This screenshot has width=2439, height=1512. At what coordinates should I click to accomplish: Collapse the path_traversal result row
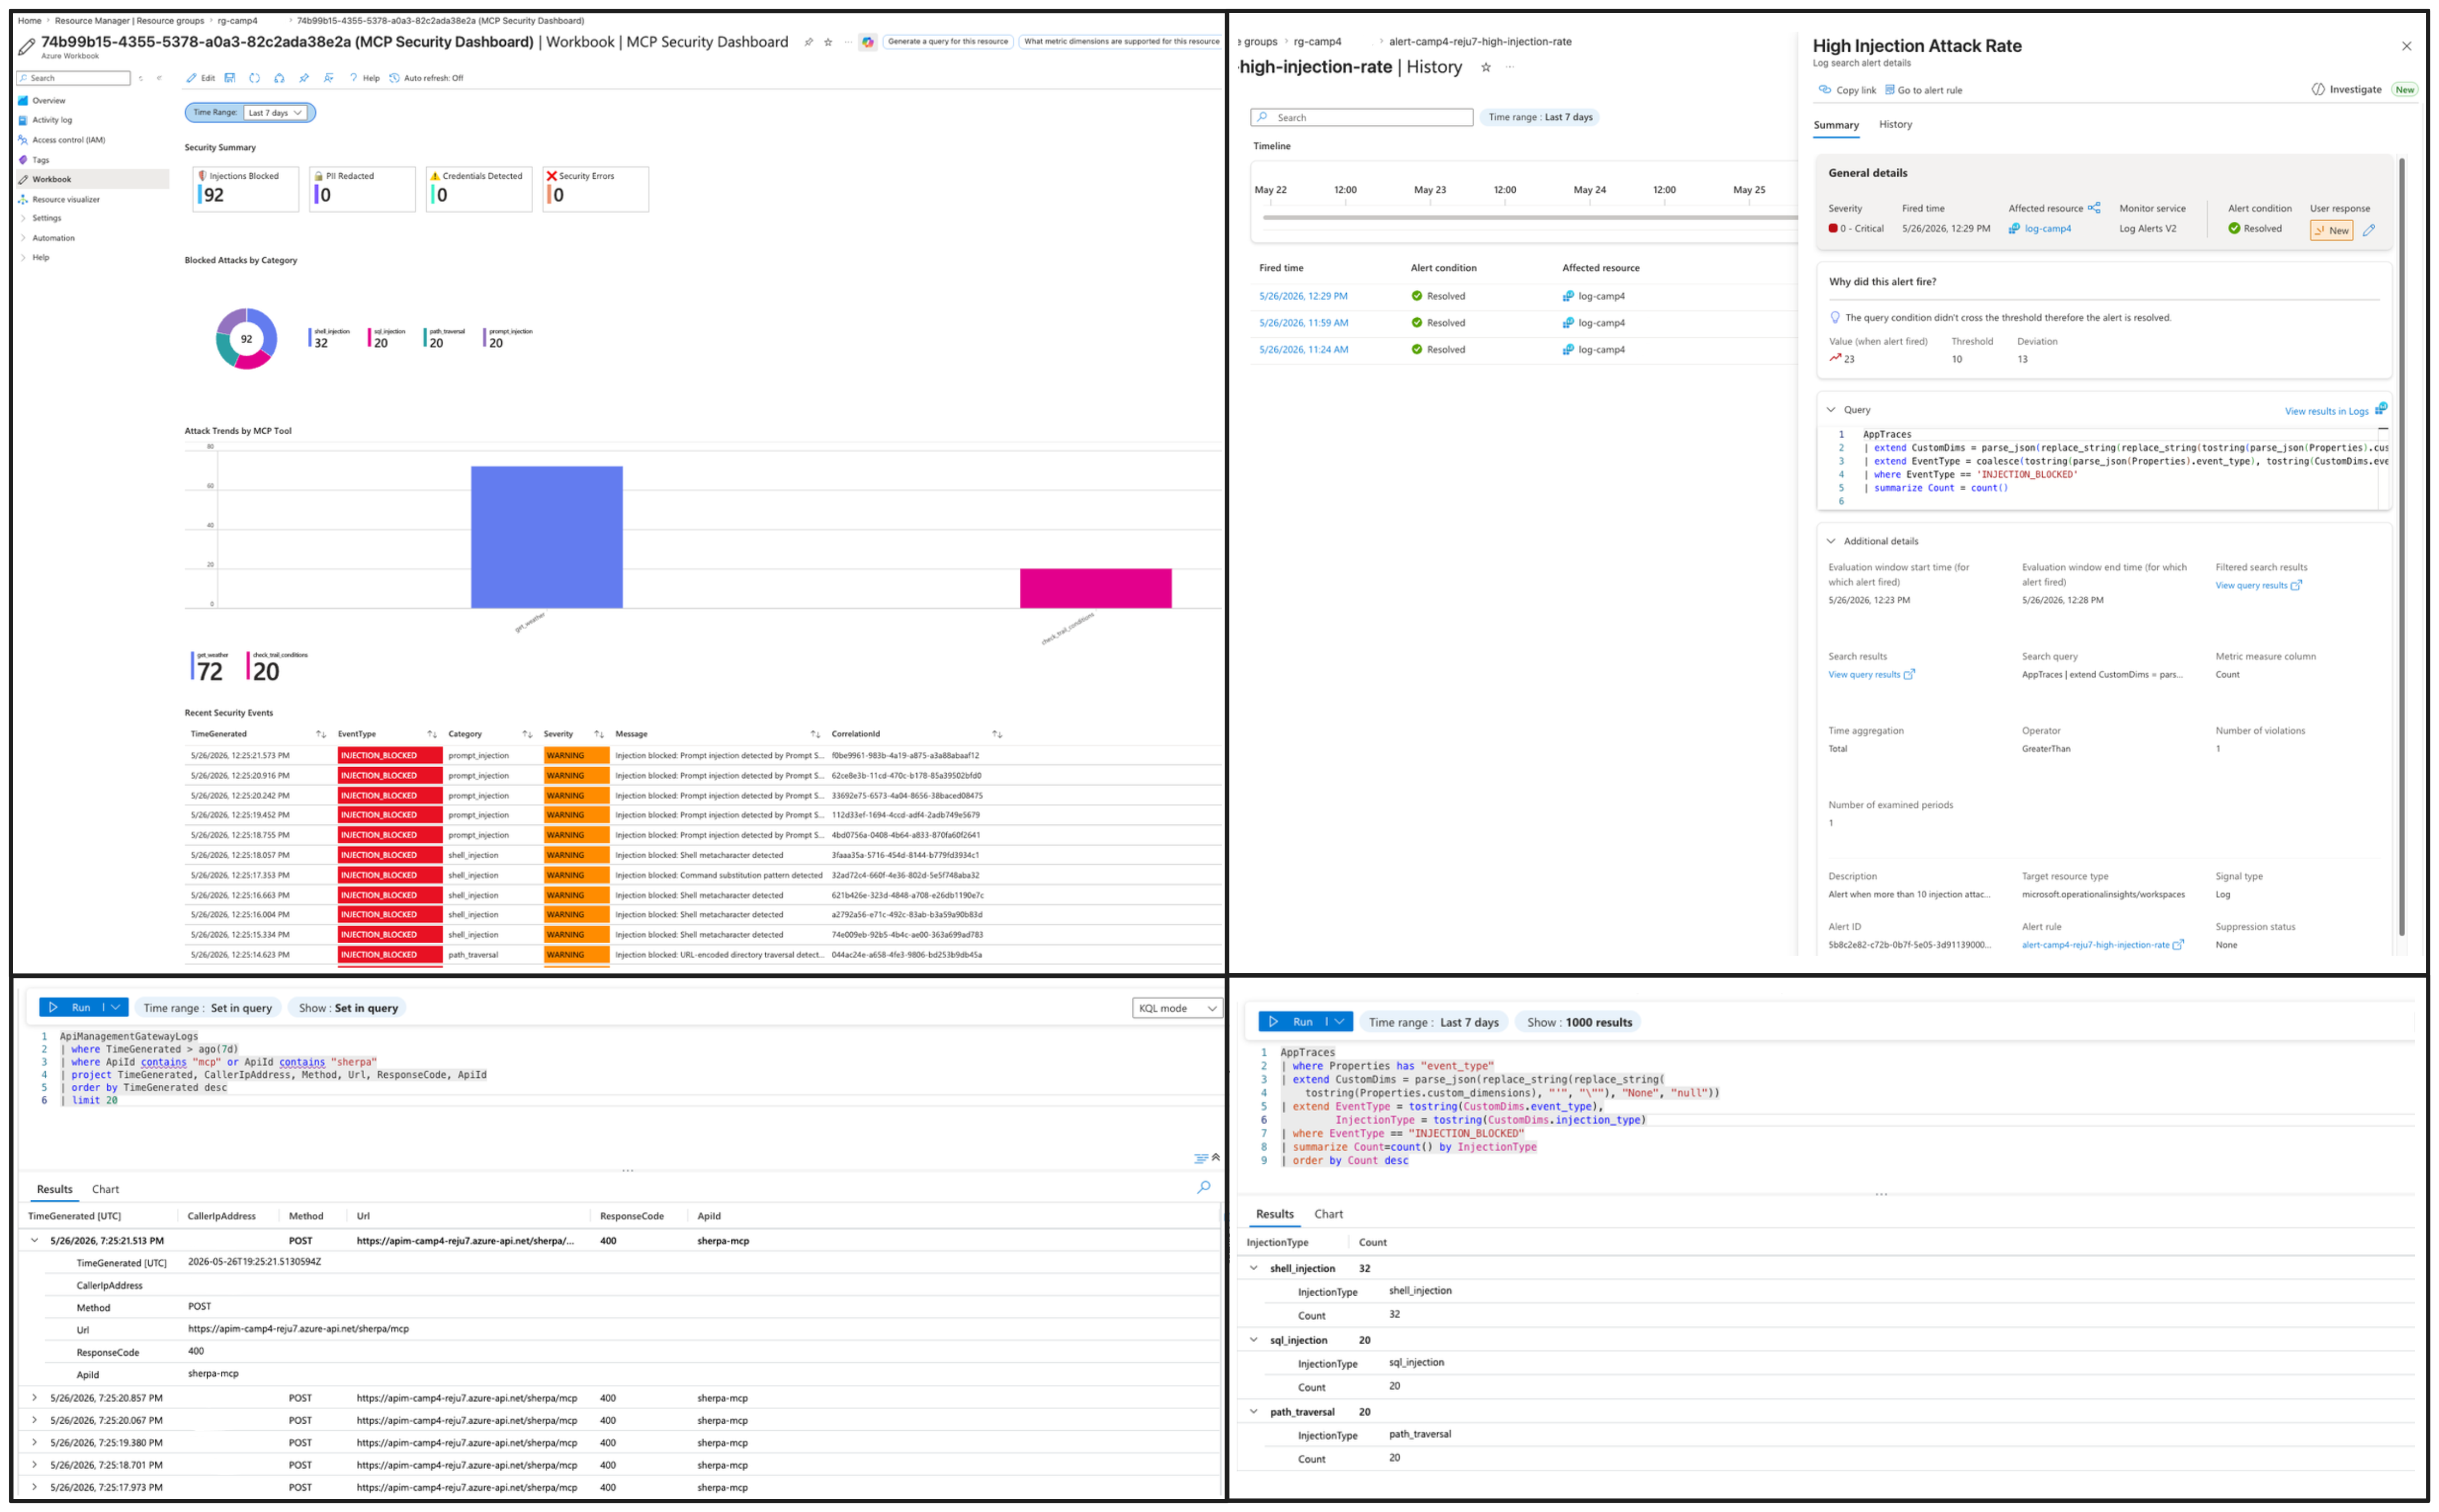click(1254, 1412)
